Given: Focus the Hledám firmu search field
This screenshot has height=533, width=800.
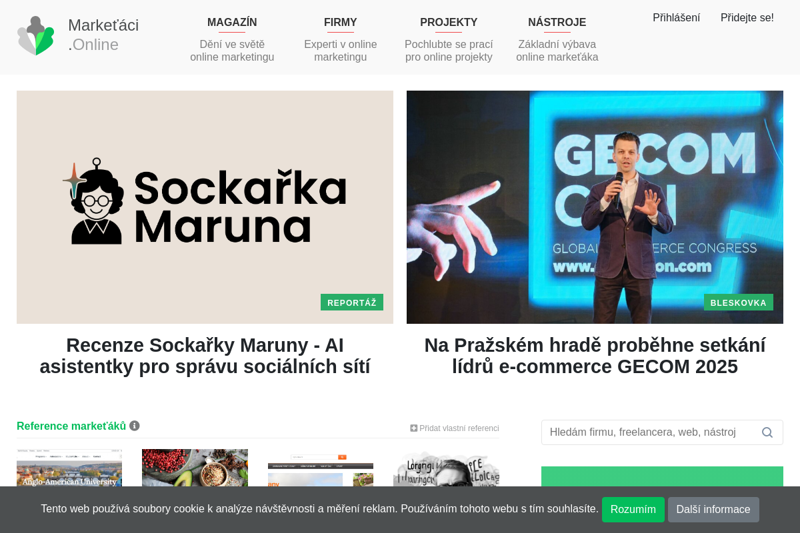Looking at the screenshot, I should click(x=652, y=432).
